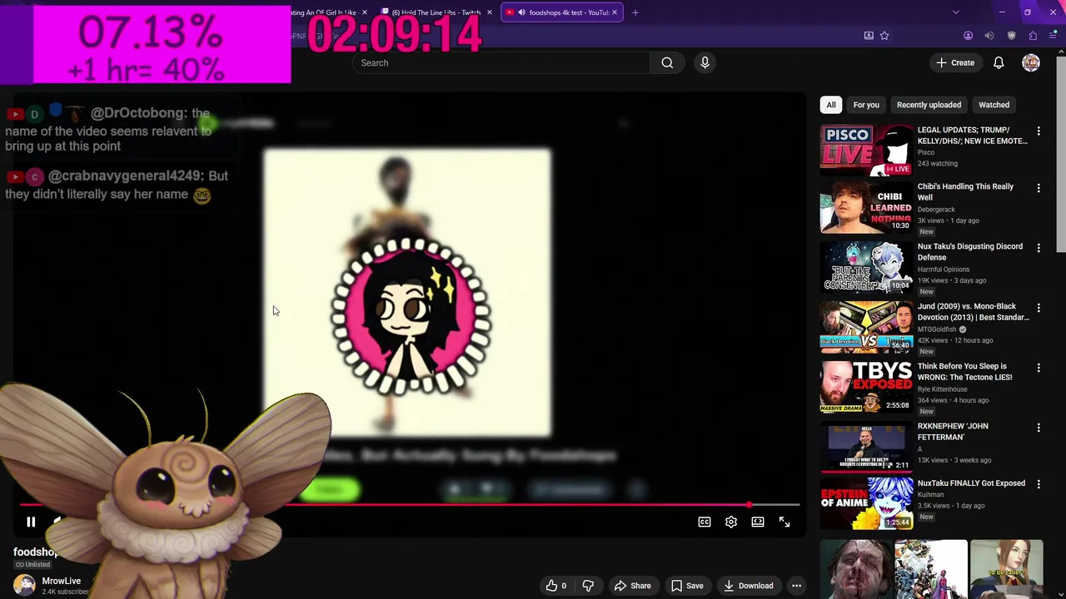
Task: Close the Hold The Line Libs tab
Action: coord(490,12)
